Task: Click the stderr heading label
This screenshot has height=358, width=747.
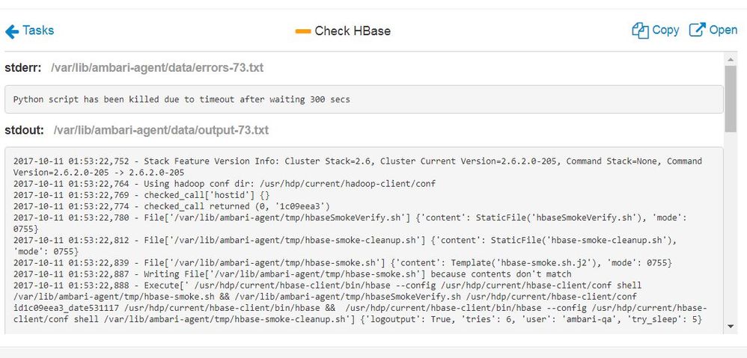Action: (24, 69)
